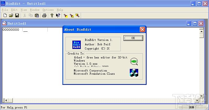The height and width of the screenshot is (110, 209).
Task: Close the About BinEdit dialog
Action: tap(142, 29)
